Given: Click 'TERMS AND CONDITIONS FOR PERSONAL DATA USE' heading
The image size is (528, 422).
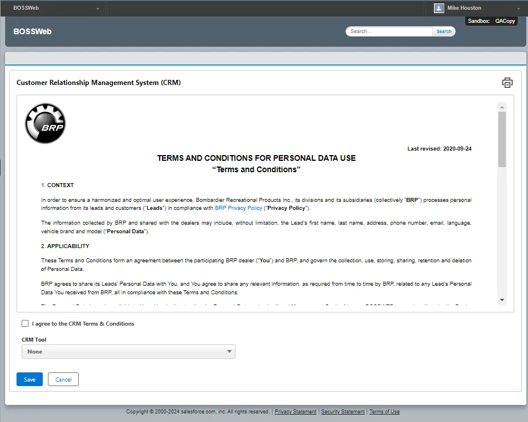Looking at the screenshot, I should click(x=256, y=158).
